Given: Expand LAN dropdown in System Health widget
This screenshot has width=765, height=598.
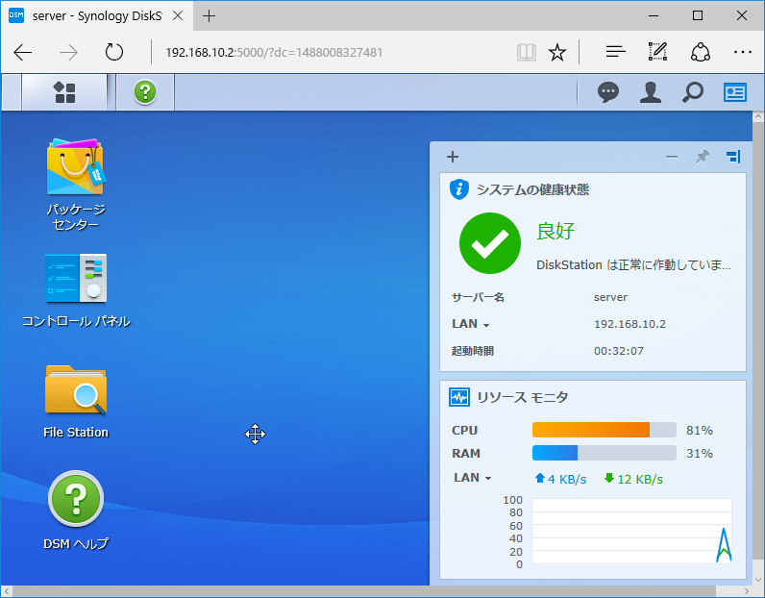Looking at the screenshot, I should click(x=470, y=324).
